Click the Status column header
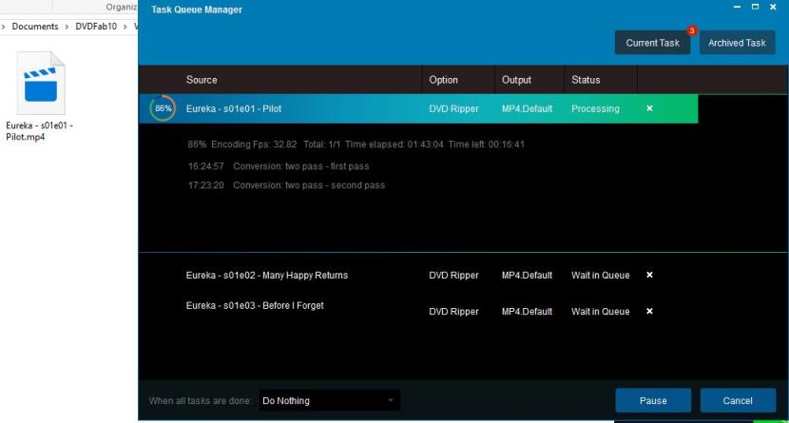This screenshot has height=423, width=789. [586, 80]
